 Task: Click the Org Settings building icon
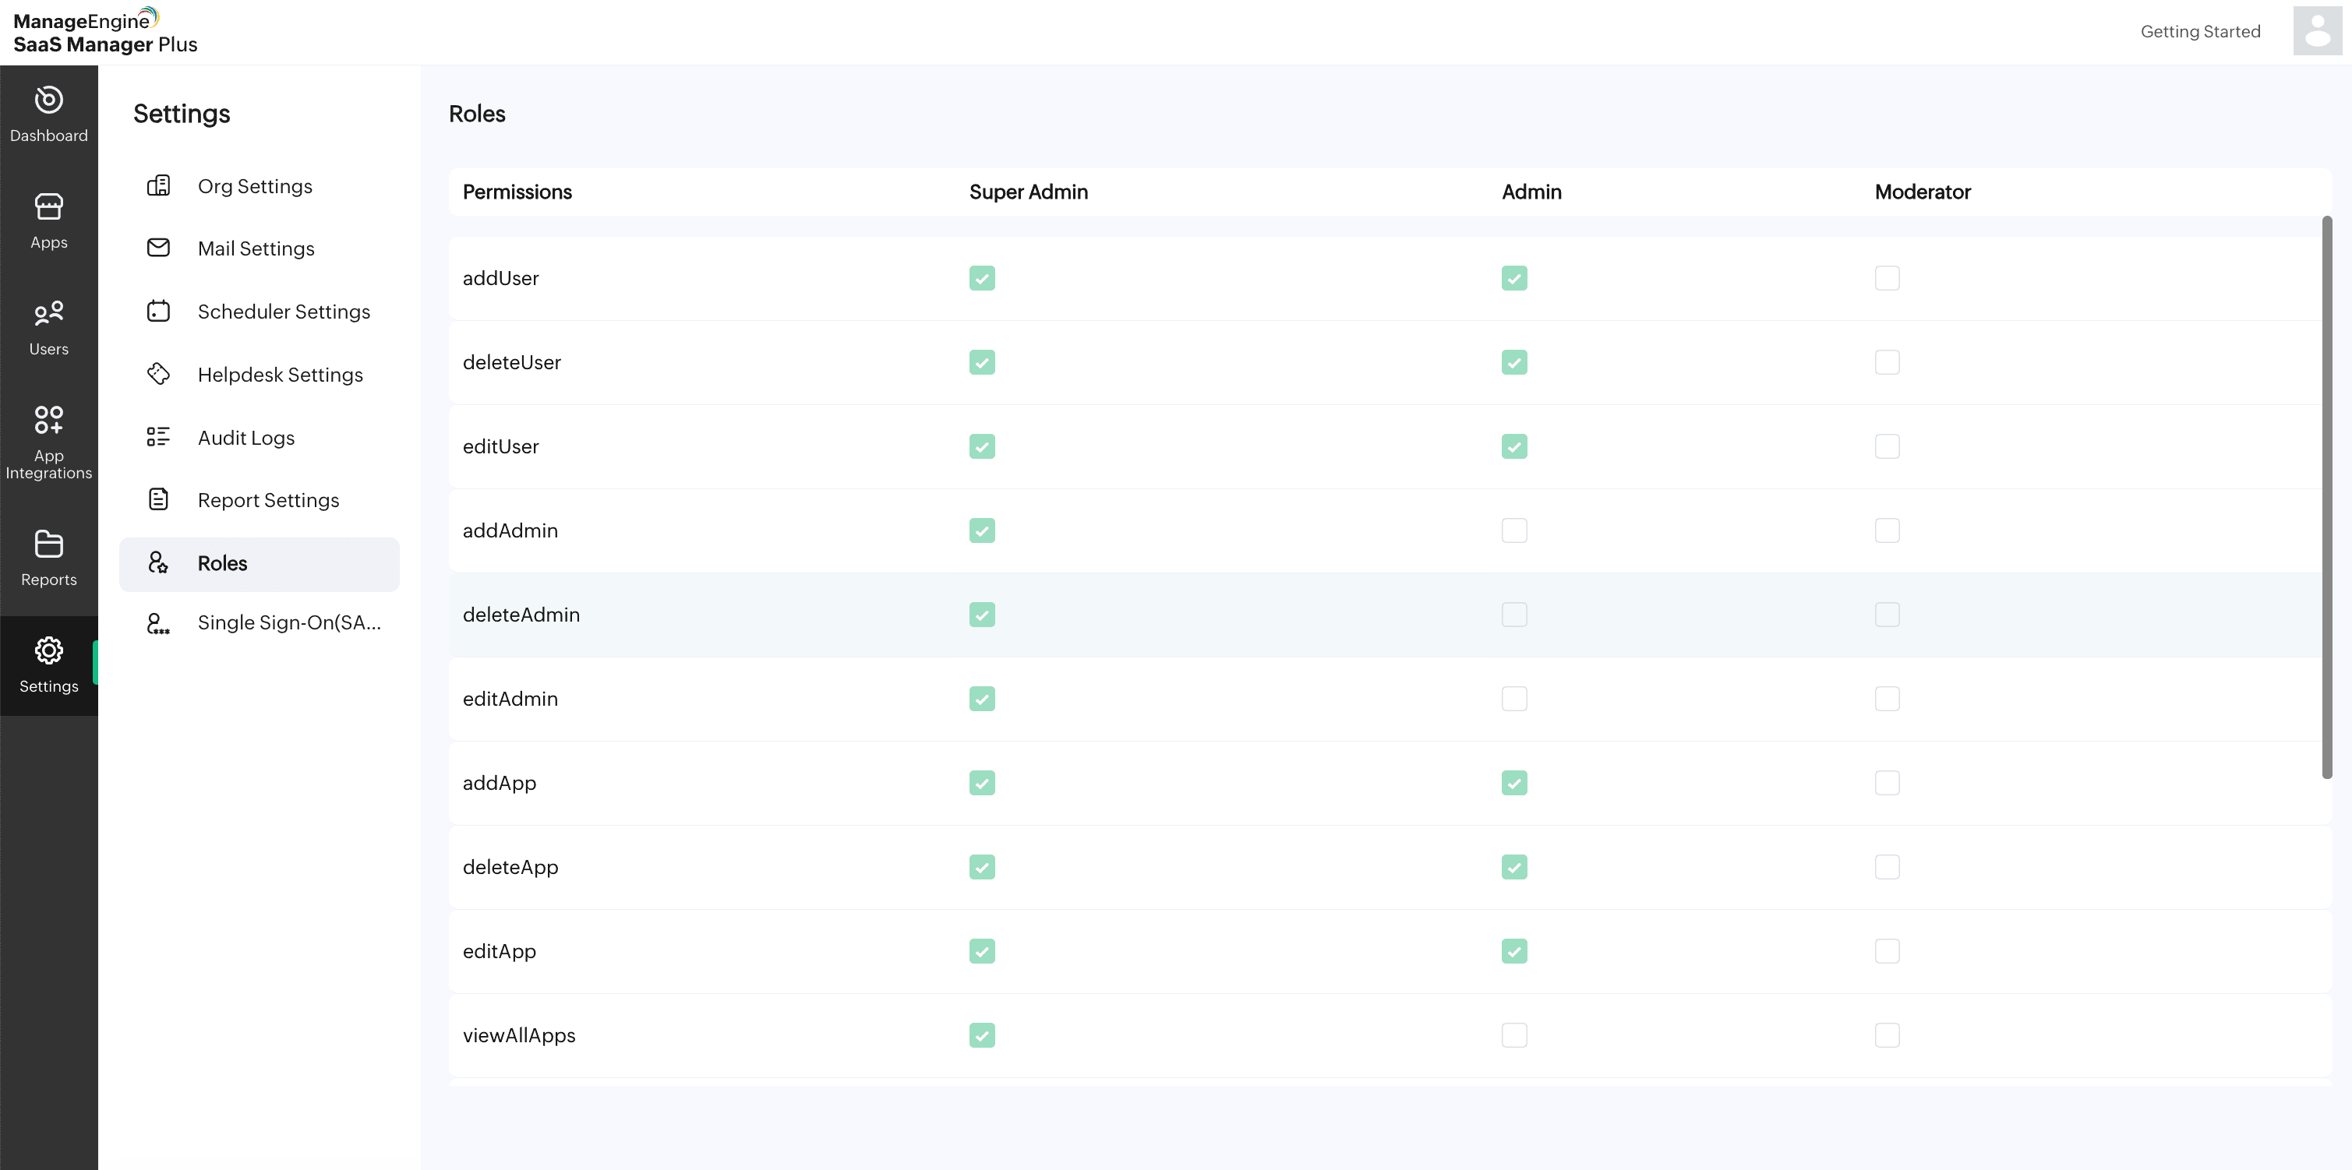(158, 186)
